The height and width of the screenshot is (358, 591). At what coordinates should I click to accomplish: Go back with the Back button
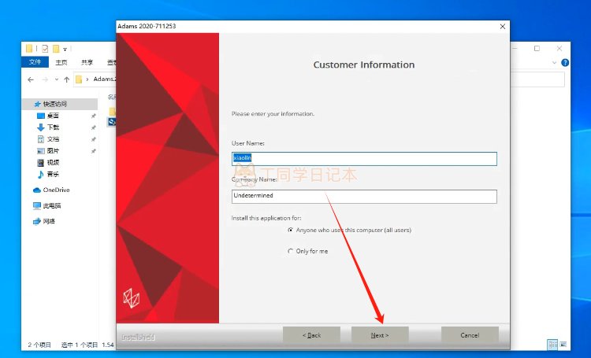click(311, 334)
